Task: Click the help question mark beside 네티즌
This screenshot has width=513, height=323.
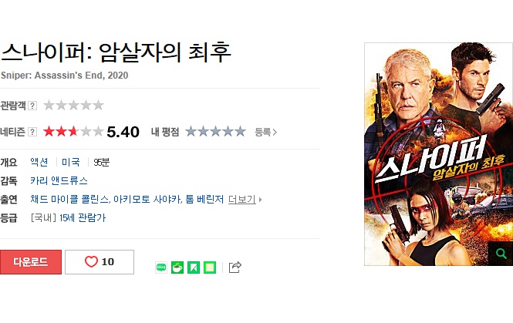Action: (x=32, y=132)
